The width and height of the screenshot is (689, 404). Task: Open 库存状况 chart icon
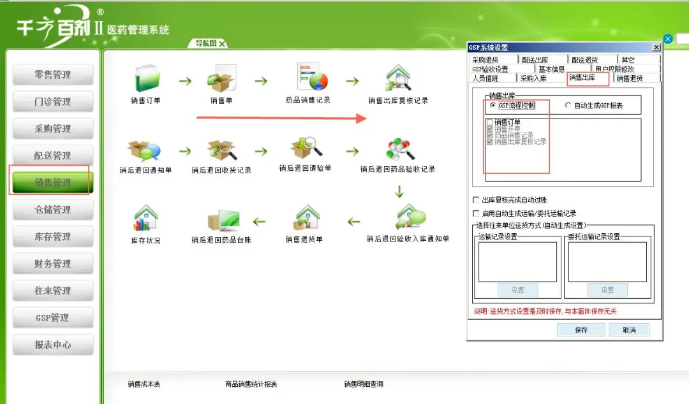(146, 220)
